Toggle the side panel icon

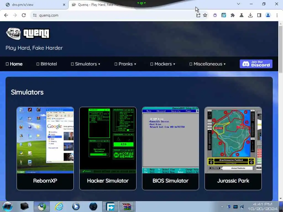[259, 15]
